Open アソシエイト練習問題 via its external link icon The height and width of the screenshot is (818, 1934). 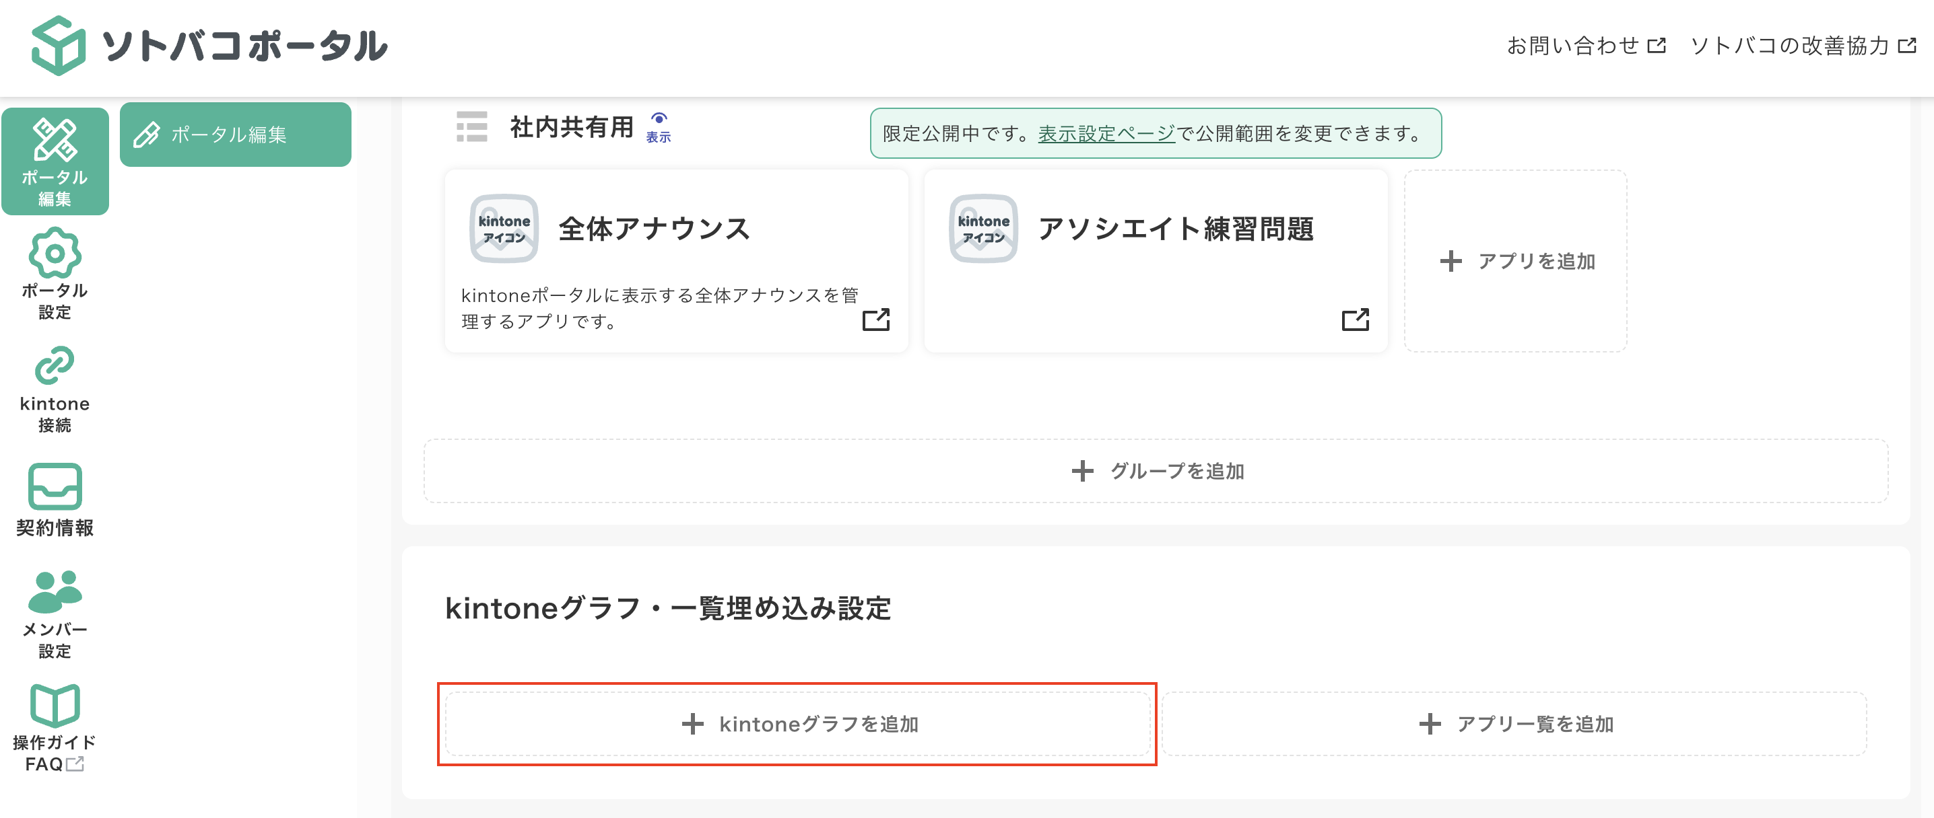(x=1355, y=321)
